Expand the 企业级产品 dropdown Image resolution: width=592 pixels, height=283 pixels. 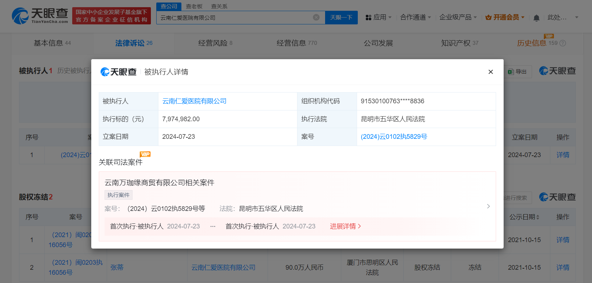click(x=458, y=17)
